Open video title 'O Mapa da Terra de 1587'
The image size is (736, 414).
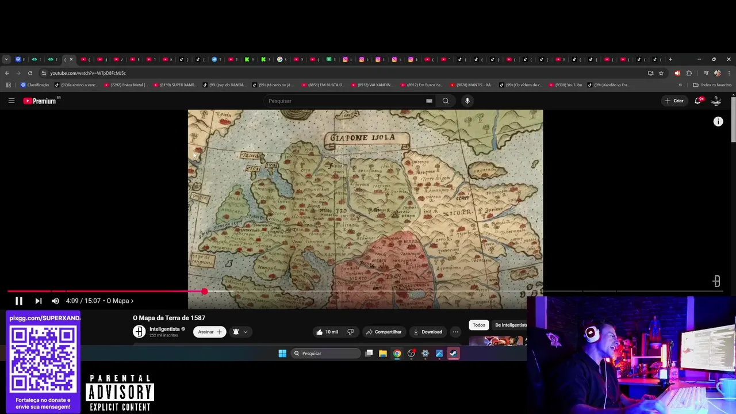[x=169, y=318]
